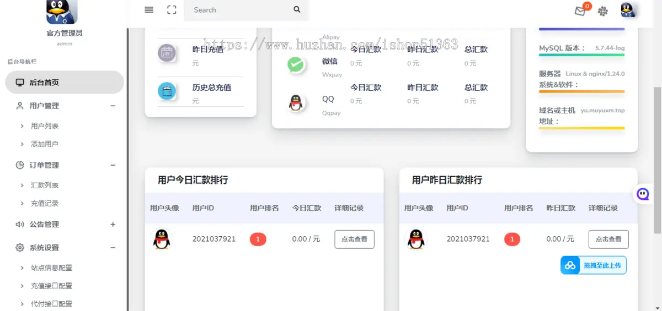Click chevron beside 汇款列表

coord(22,185)
